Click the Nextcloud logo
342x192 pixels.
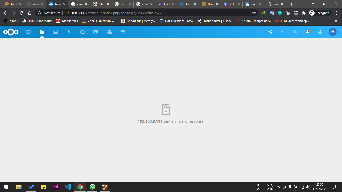(11, 32)
